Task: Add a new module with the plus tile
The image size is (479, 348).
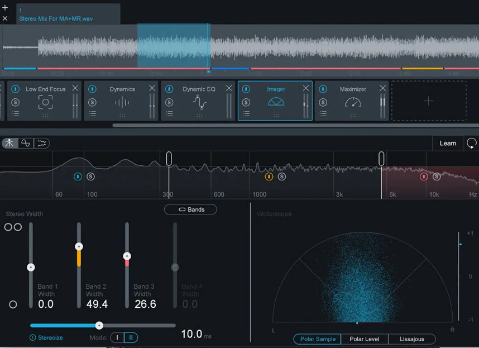Action: pos(428,101)
